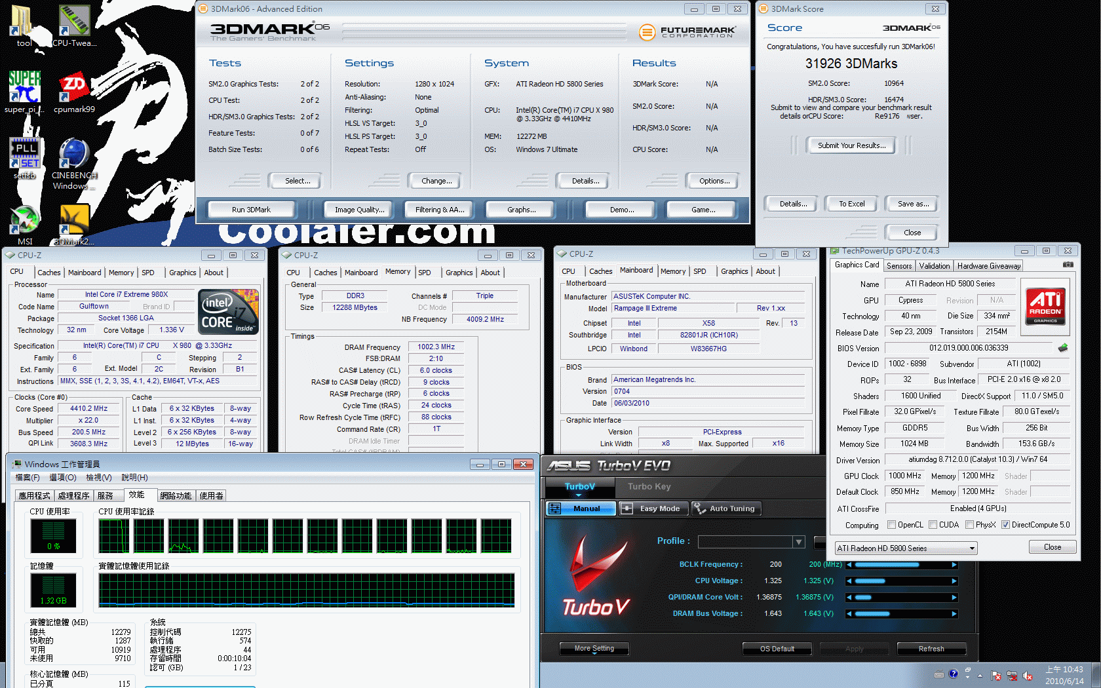This screenshot has width=1101, height=688.
Task: Click the BIOS Version field in GPU-Z
Action: click(x=969, y=348)
